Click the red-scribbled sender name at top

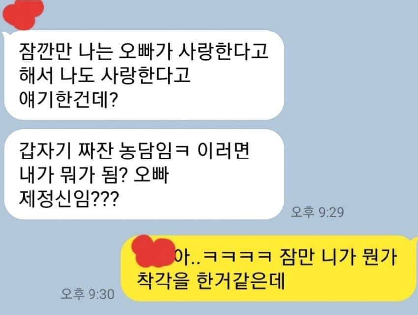[x=23, y=14]
